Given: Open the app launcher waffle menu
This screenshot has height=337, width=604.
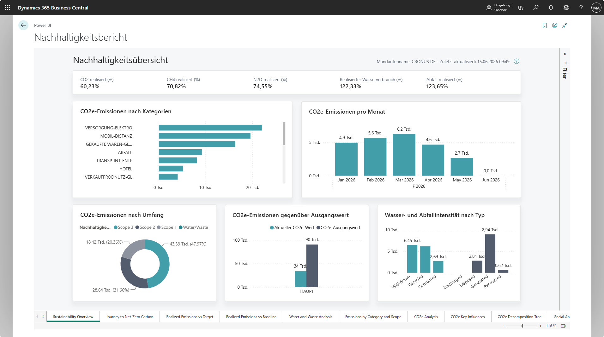Looking at the screenshot, I should click(x=7, y=8).
